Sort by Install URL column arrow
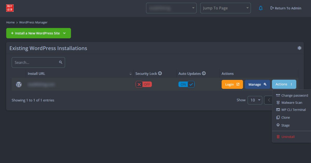The width and height of the screenshot is (311, 163). (130, 74)
